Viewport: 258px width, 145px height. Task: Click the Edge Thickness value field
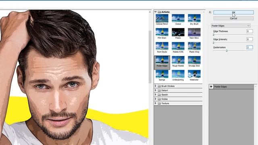click(250, 31)
